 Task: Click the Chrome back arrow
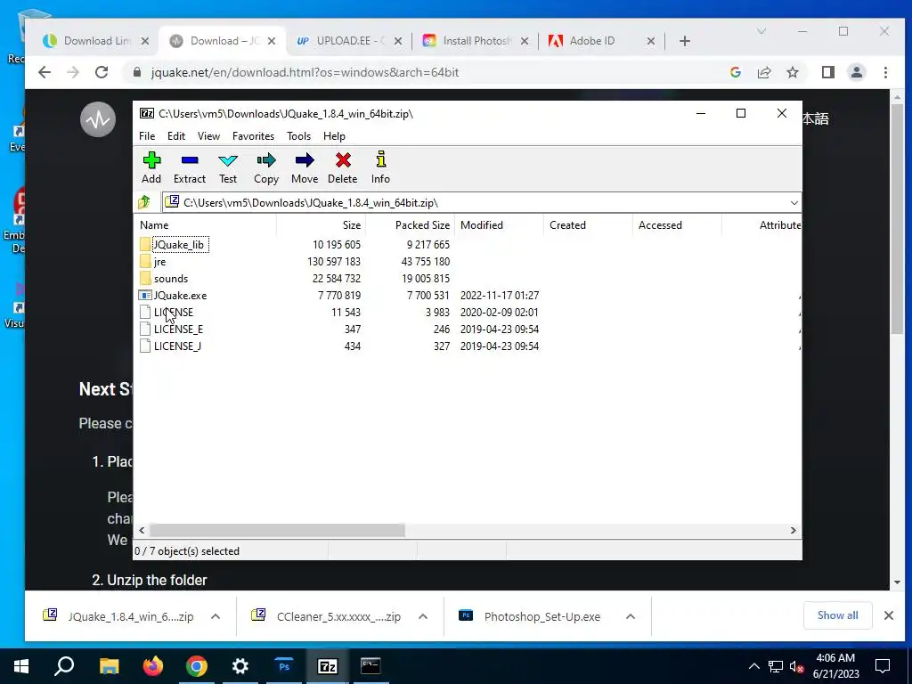click(45, 72)
